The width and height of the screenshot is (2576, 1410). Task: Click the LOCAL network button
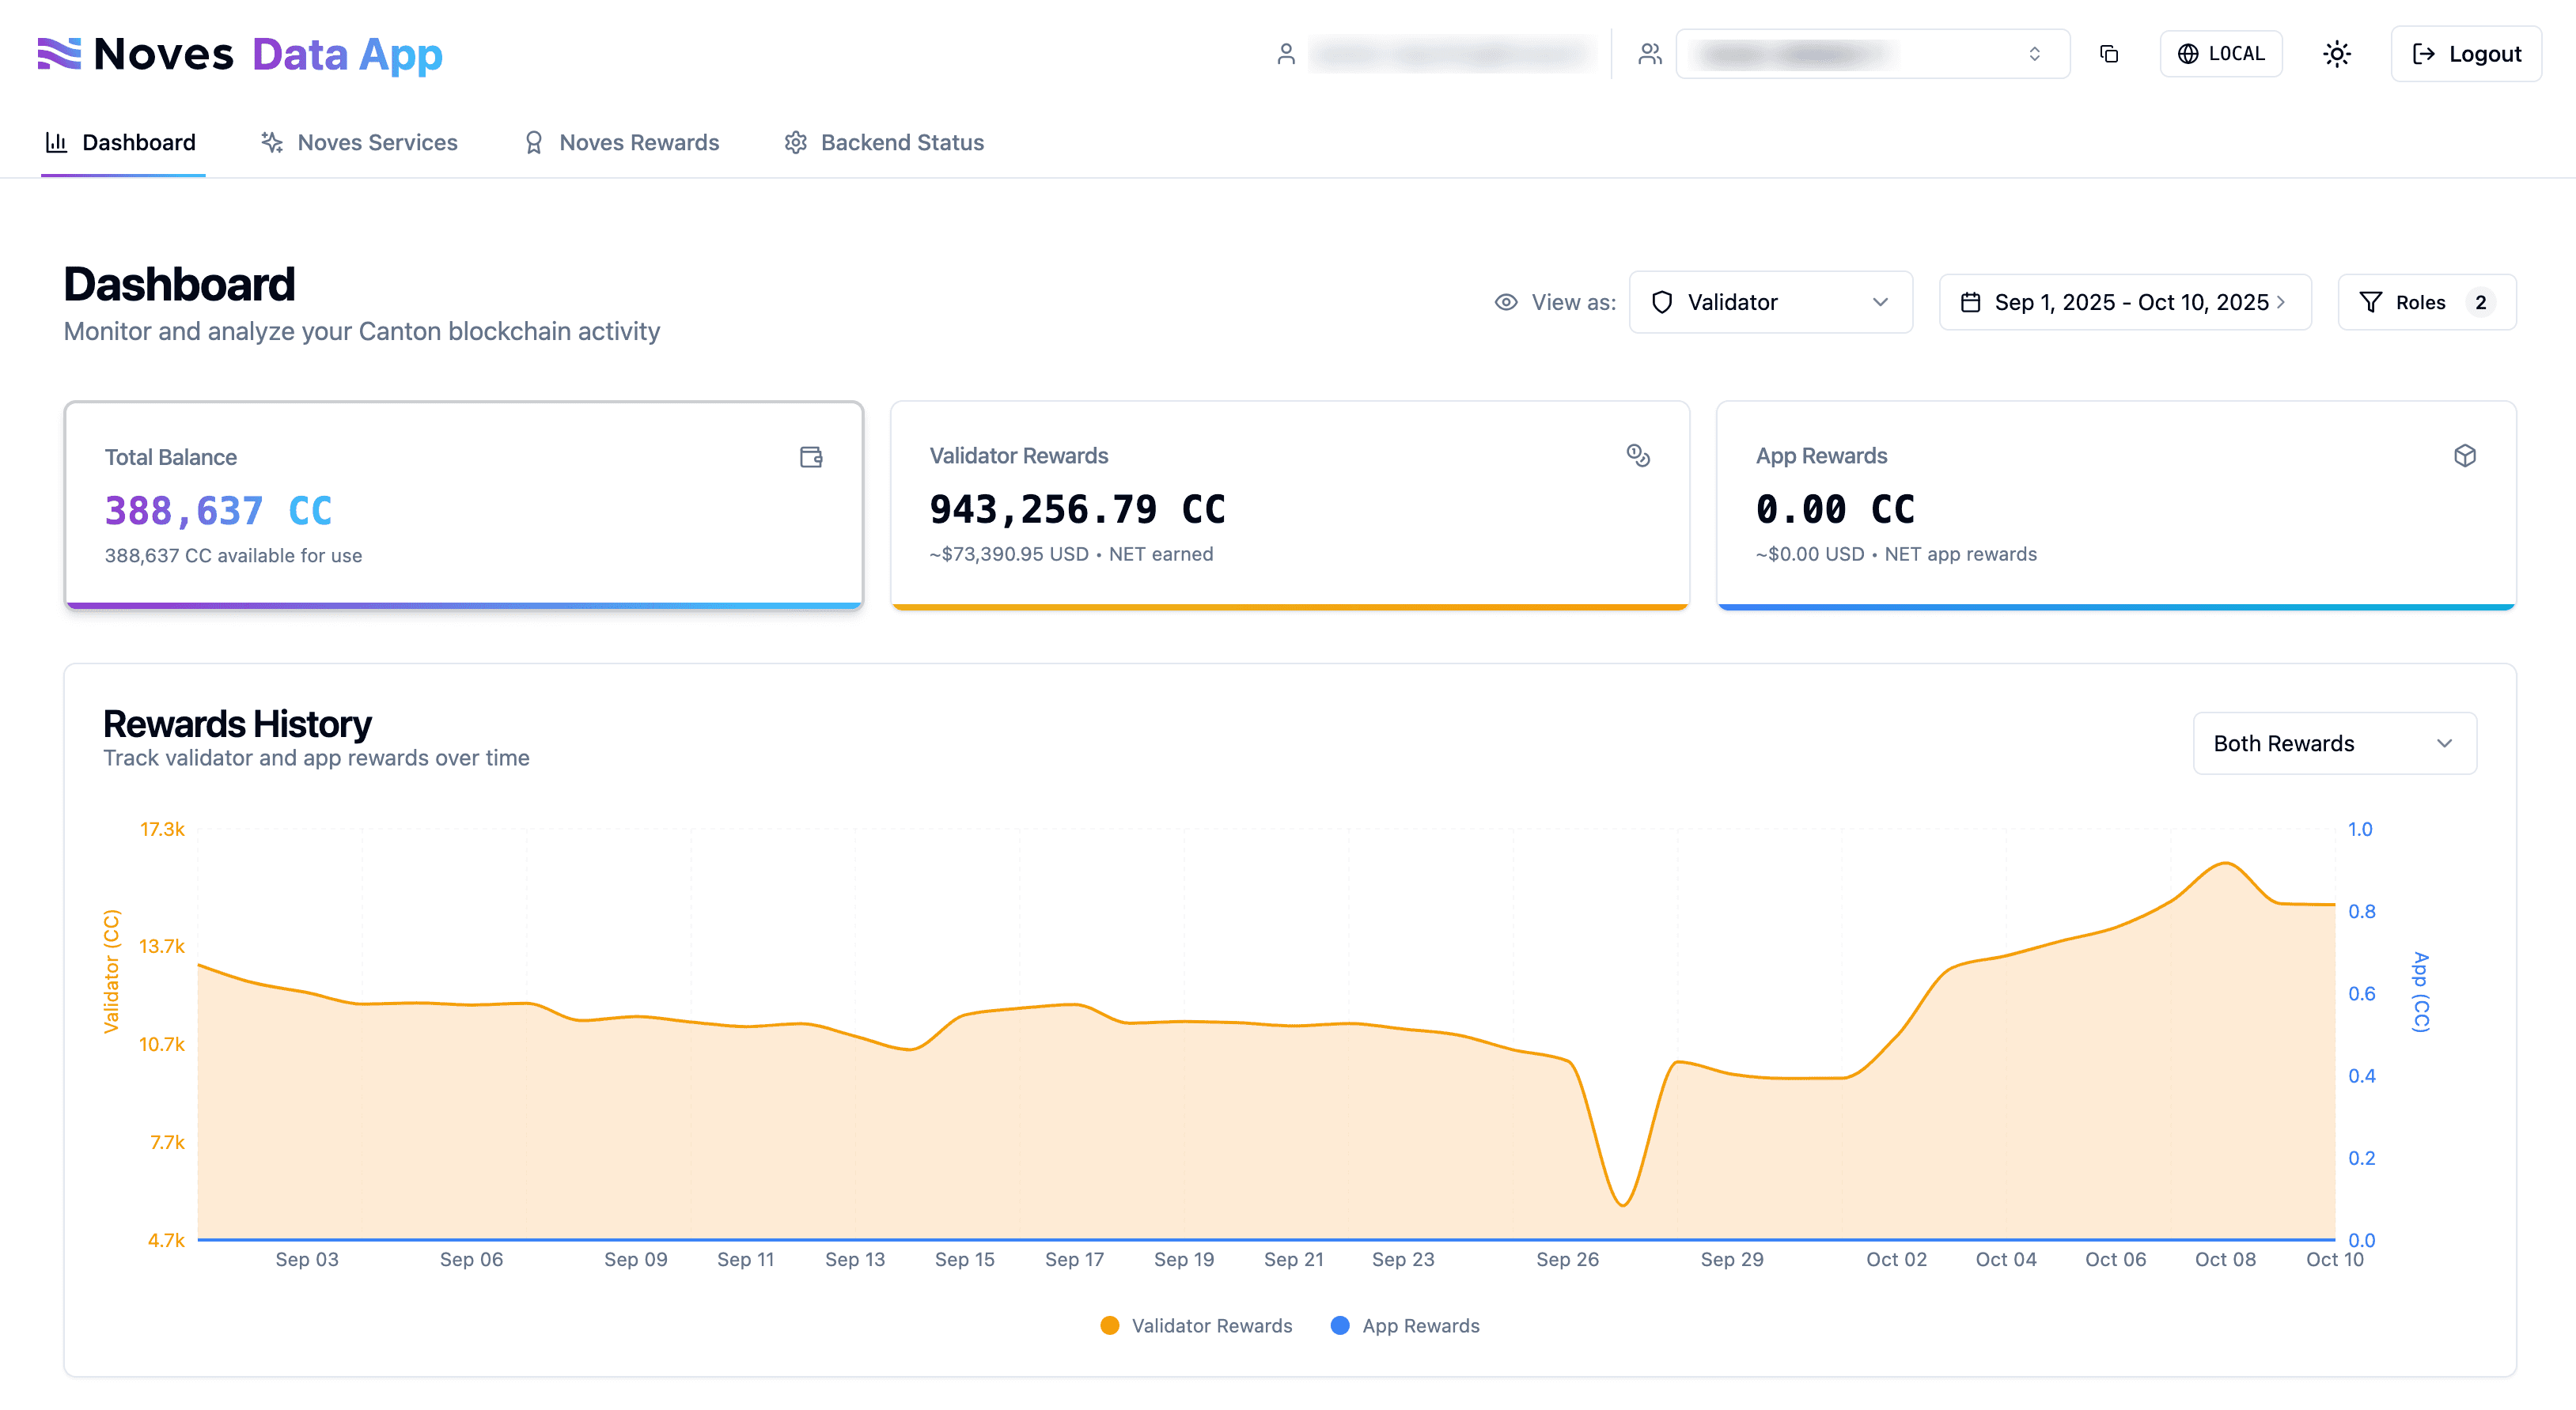coord(2221,54)
